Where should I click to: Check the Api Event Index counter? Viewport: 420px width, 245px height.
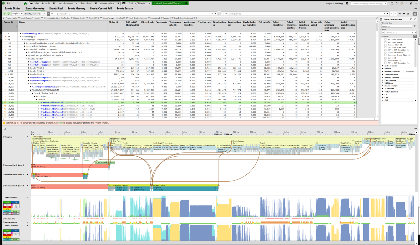pyautogui.click(x=385, y=39)
